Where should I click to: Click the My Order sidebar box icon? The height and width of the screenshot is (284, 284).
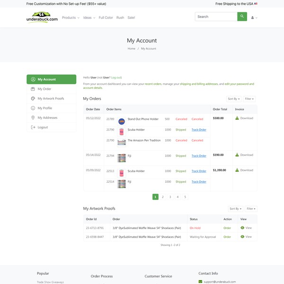pyautogui.click(x=33, y=89)
